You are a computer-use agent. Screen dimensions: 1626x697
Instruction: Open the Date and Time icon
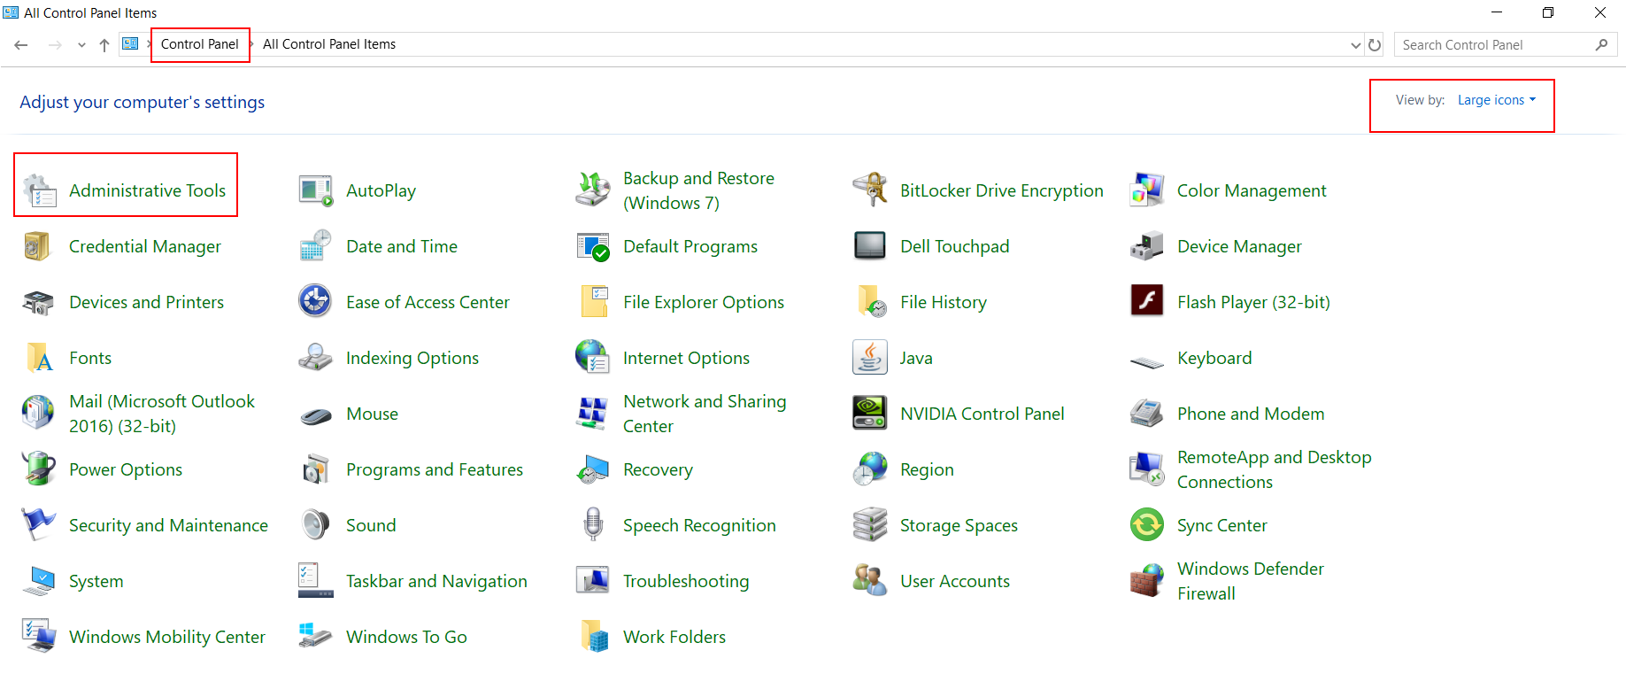(x=316, y=246)
